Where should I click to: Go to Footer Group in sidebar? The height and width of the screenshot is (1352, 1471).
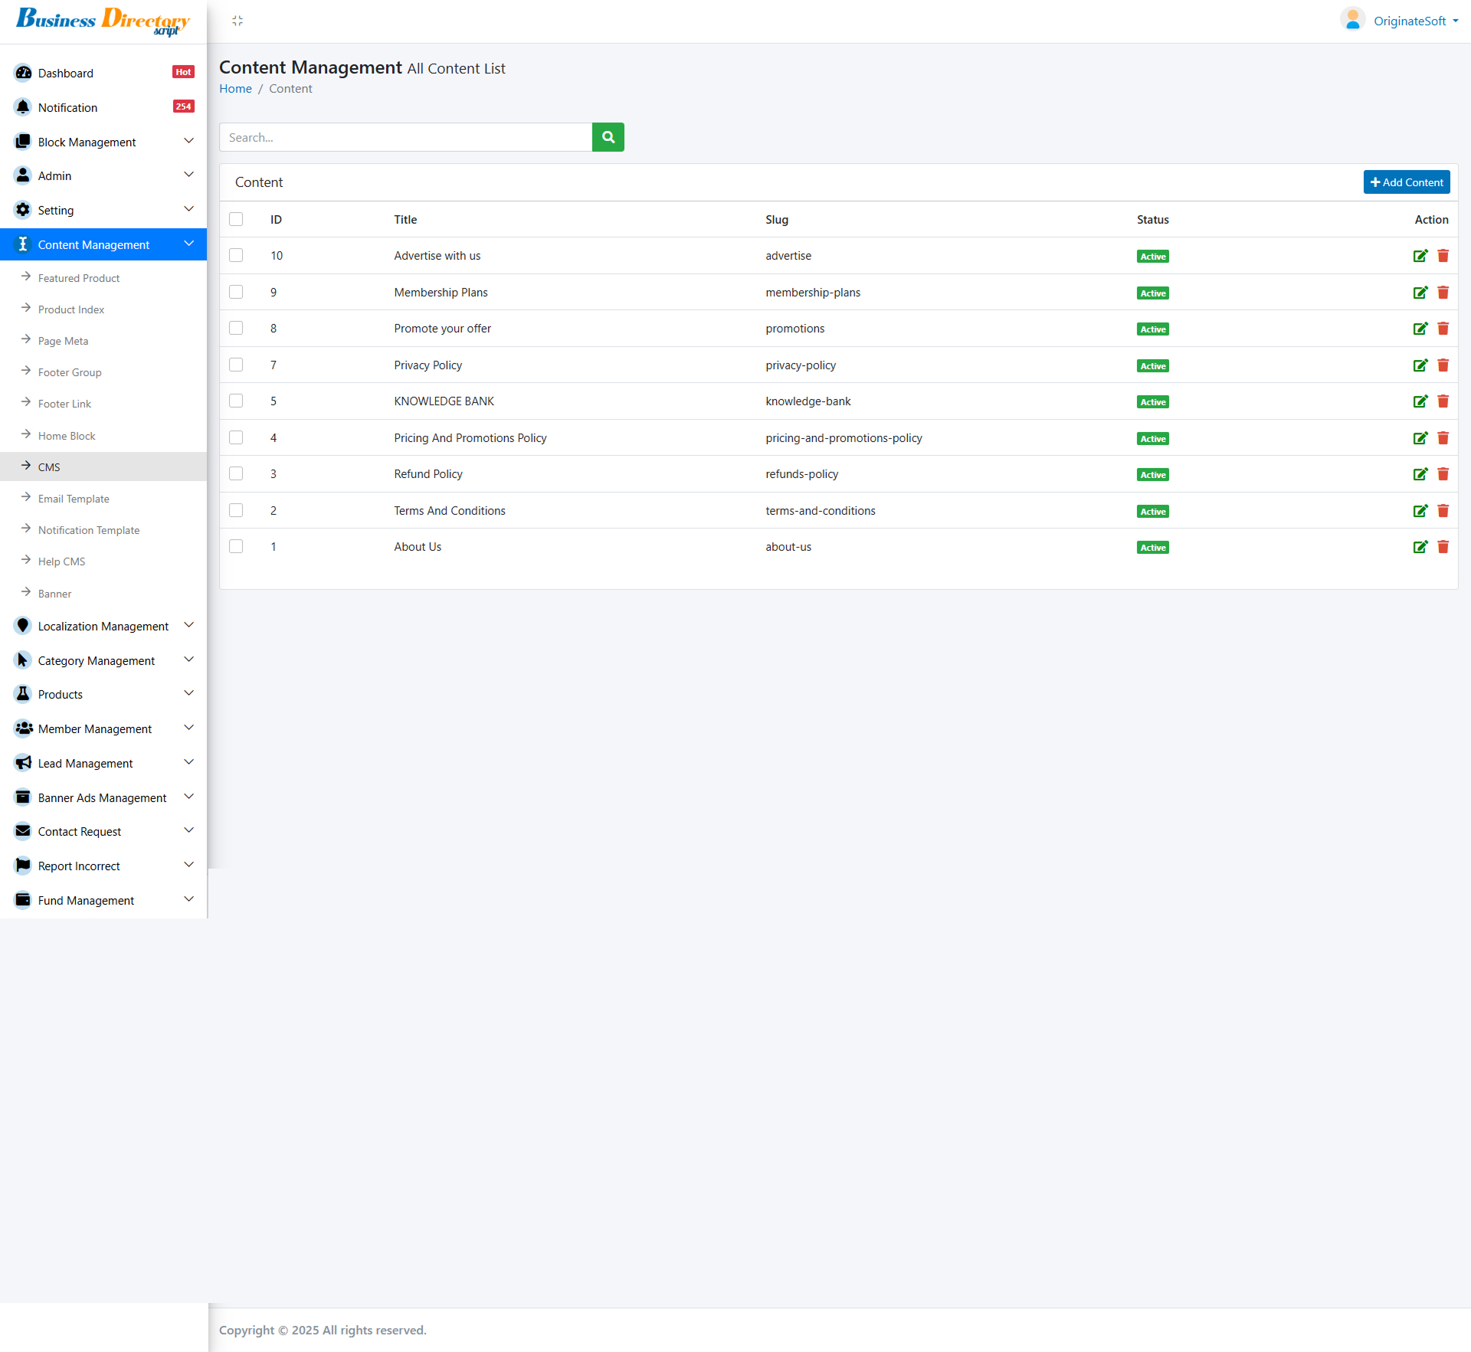click(70, 372)
